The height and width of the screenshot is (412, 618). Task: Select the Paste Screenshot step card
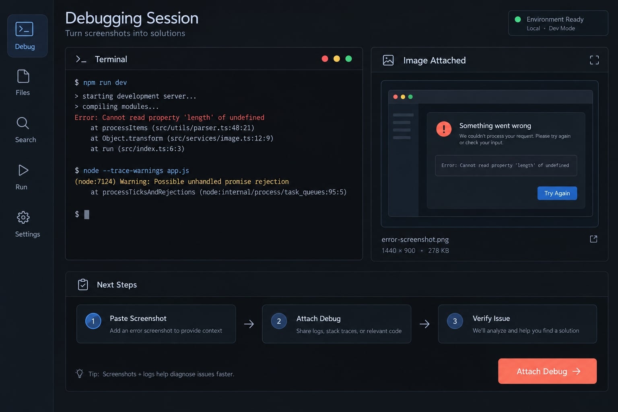(x=156, y=324)
